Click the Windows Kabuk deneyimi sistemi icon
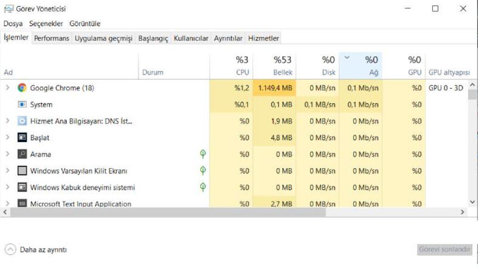Viewport: 478px width, 269px height. (x=22, y=187)
